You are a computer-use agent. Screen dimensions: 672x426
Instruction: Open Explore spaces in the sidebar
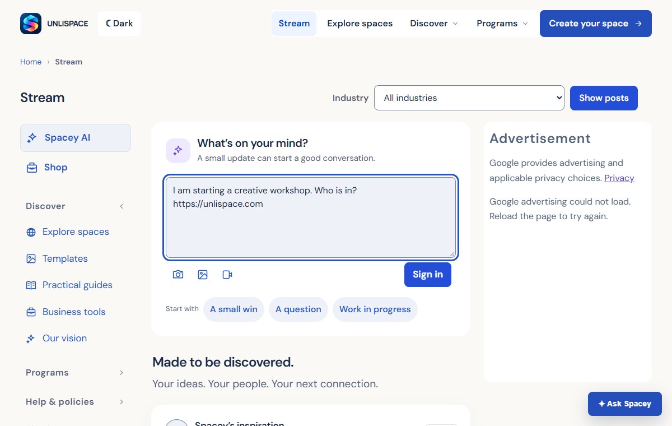[76, 232]
